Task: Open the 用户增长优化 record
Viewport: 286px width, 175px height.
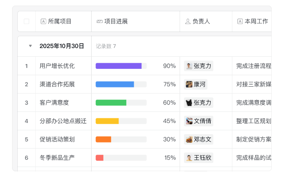Action: pos(57,66)
